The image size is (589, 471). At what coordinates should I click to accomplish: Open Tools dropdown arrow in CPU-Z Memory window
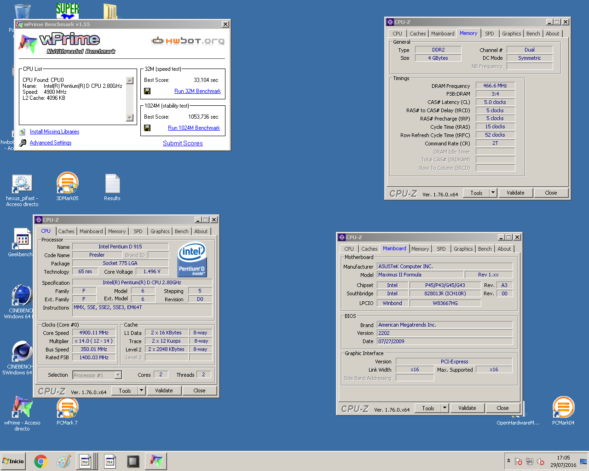(x=493, y=193)
